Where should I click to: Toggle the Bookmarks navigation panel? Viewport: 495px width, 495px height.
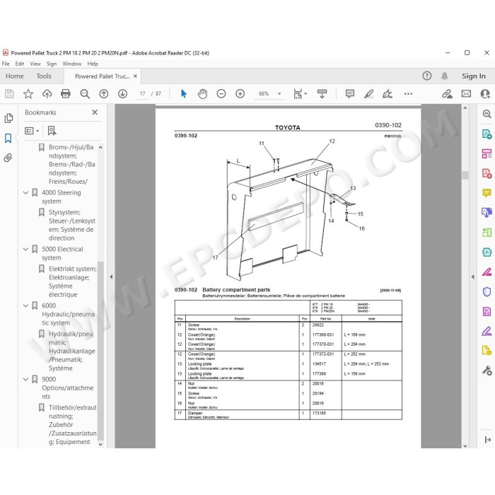(8, 138)
